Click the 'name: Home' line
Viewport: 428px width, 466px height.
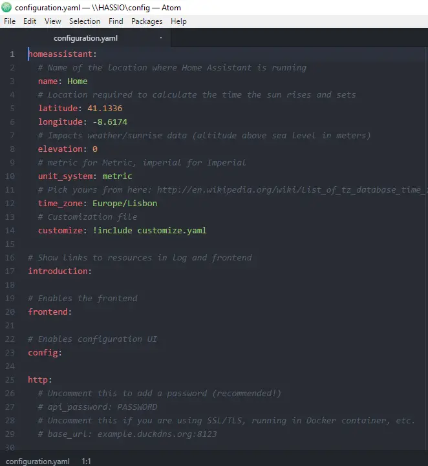(x=63, y=81)
